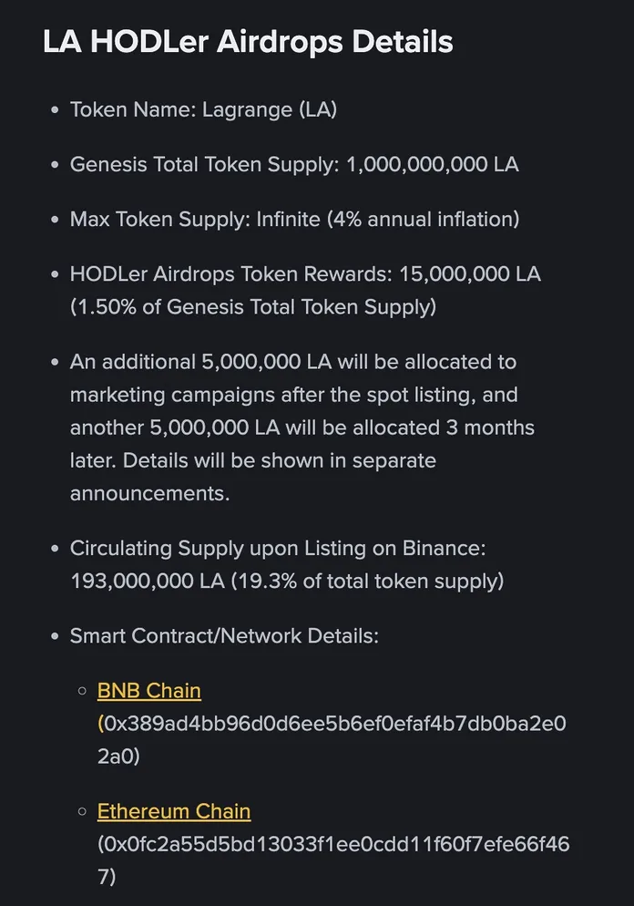This screenshot has height=906, width=634.
Task: Click the LA HODLer Airdrops Details heading
Action: (x=248, y=42)
